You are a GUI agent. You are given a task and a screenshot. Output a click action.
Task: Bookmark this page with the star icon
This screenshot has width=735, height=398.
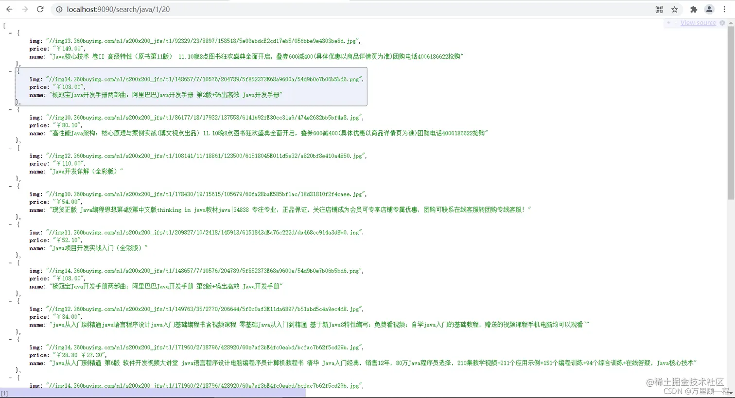(x=675, y=9)
